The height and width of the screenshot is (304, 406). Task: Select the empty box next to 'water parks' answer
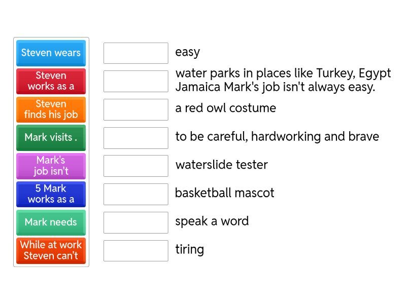tap(136, 81)
